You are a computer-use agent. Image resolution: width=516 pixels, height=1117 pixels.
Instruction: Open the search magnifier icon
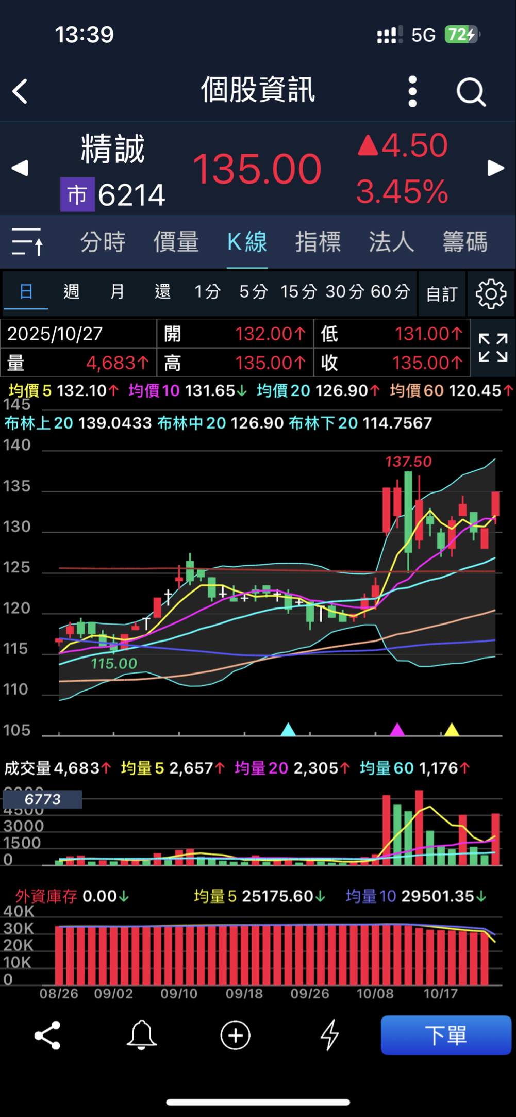pyautogui.click(x=471, y=92)
